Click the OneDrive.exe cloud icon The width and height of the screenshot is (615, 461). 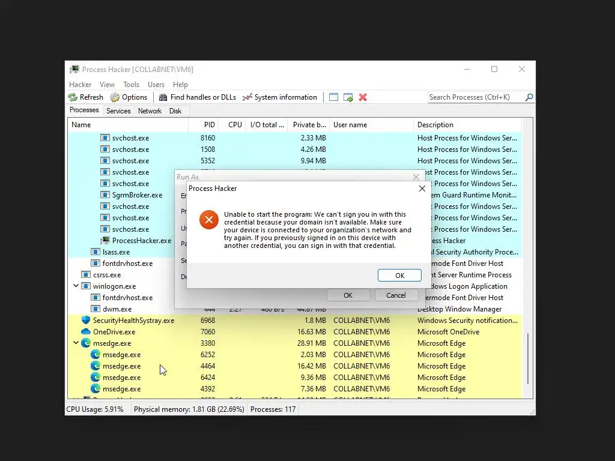pos(86,331)
